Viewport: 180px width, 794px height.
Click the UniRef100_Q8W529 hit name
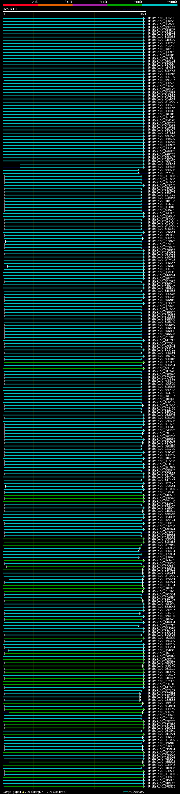[161, 83]
